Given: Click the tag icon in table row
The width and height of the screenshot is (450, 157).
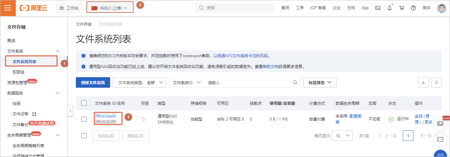Looking at the screenshot, I should pos(143,119).
